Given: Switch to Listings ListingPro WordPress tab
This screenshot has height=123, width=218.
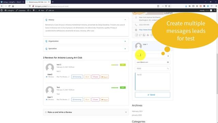Looking at the screenshot, I should tap(12, 2).
